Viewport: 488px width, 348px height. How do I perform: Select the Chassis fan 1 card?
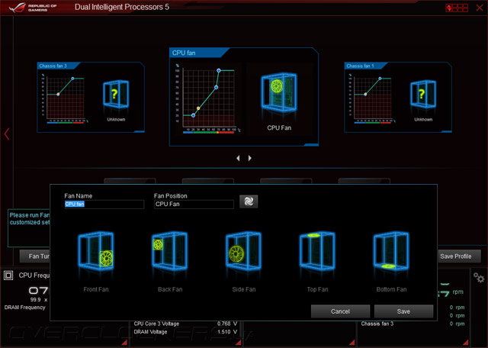point(398,97)
